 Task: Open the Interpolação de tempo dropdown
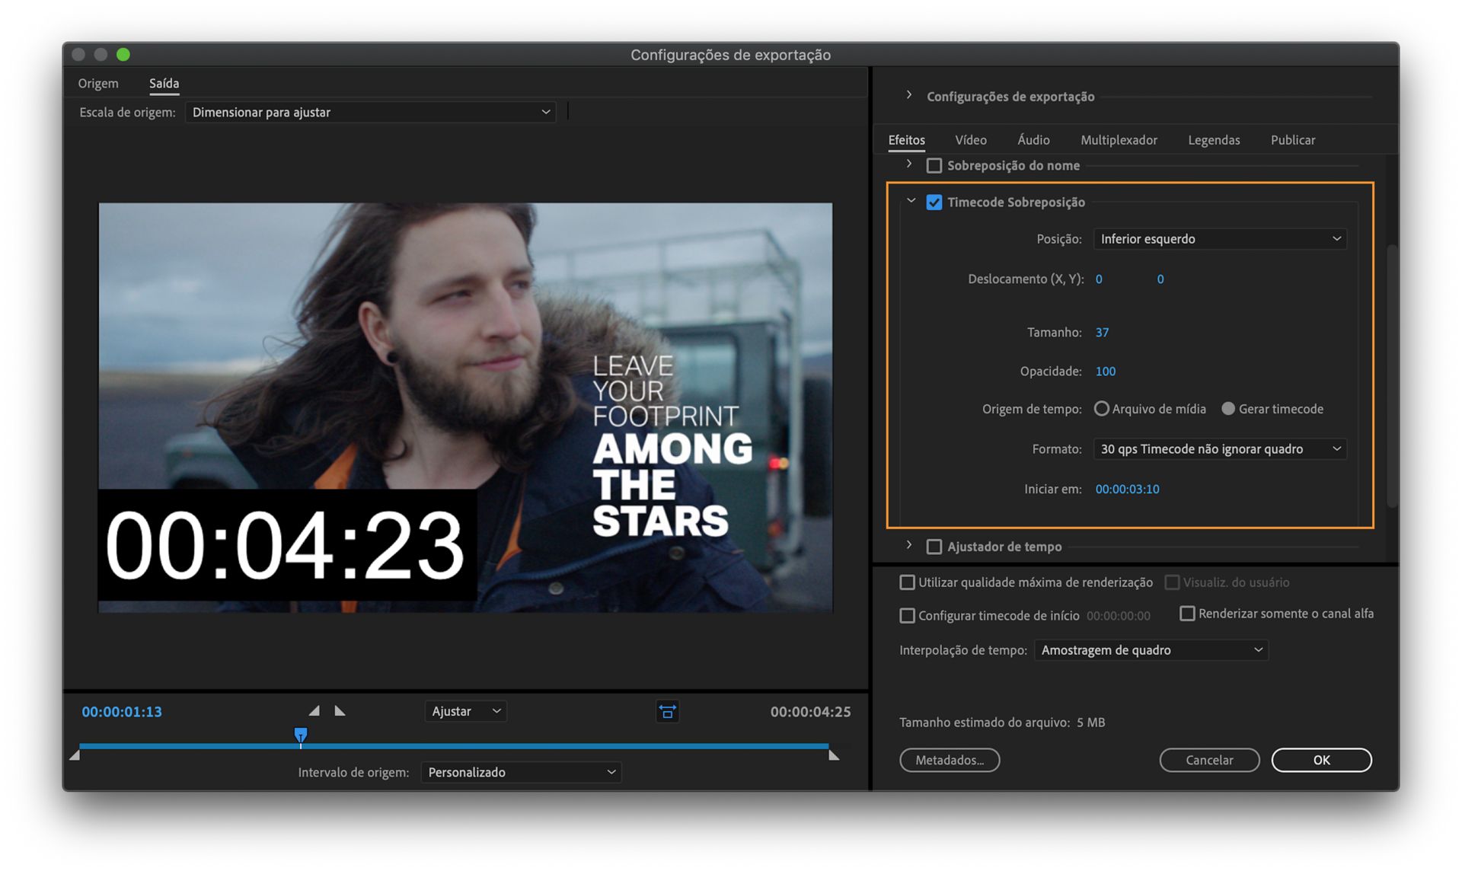1150,649
